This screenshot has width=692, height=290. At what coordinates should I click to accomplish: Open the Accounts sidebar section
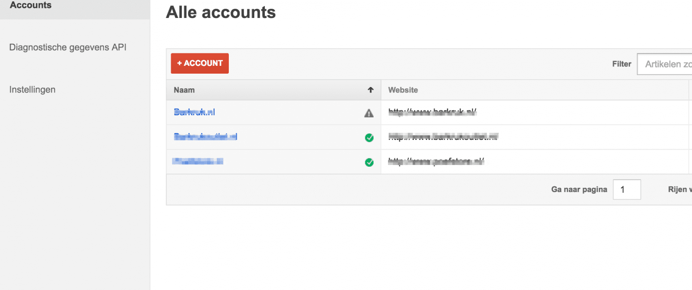pos(31,6)
